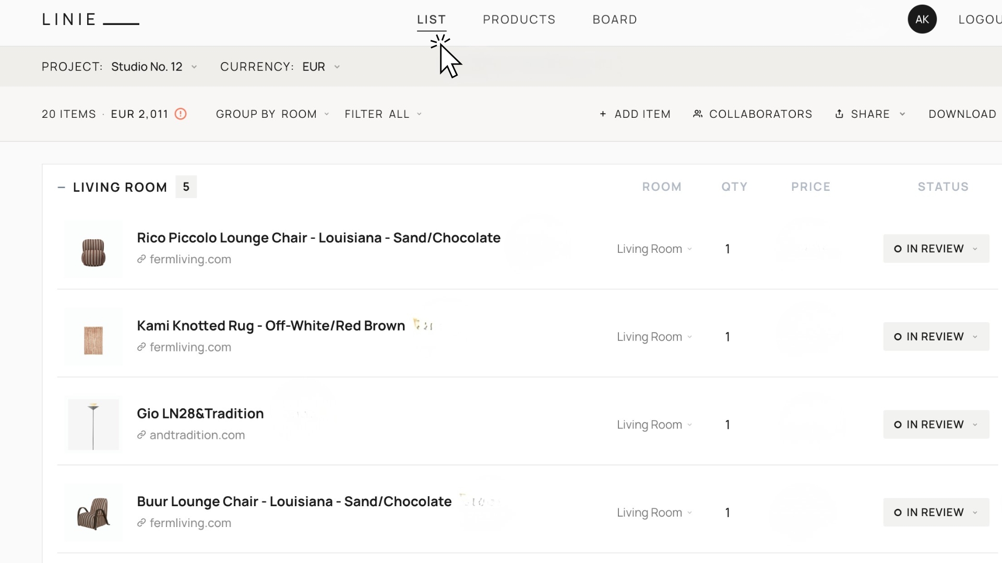Image resolution: width=1002 pixels, height=563 pixels.
Task: Open Rico Piccolo Lounge Chair product thumbnail
Action: 93,249
